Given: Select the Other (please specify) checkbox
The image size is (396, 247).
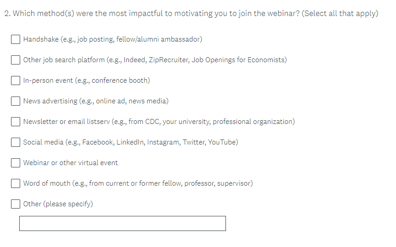Looking at the screenshot, I should [x=16, y=204].
